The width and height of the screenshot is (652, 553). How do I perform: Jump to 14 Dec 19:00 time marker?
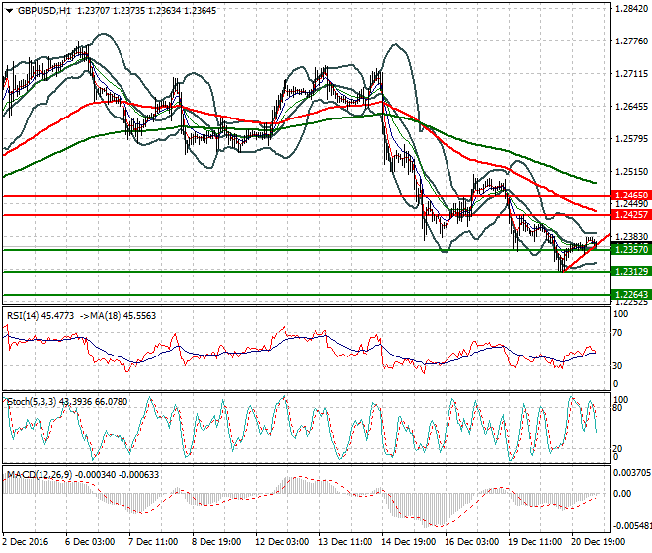(409, 542)
